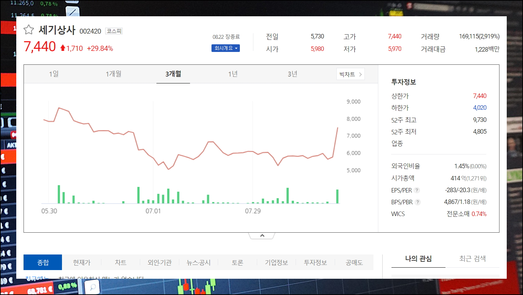Screen dimensions: 523x295
Task: Select the 3년 chart period tab
Action: [x=292, y=74]
